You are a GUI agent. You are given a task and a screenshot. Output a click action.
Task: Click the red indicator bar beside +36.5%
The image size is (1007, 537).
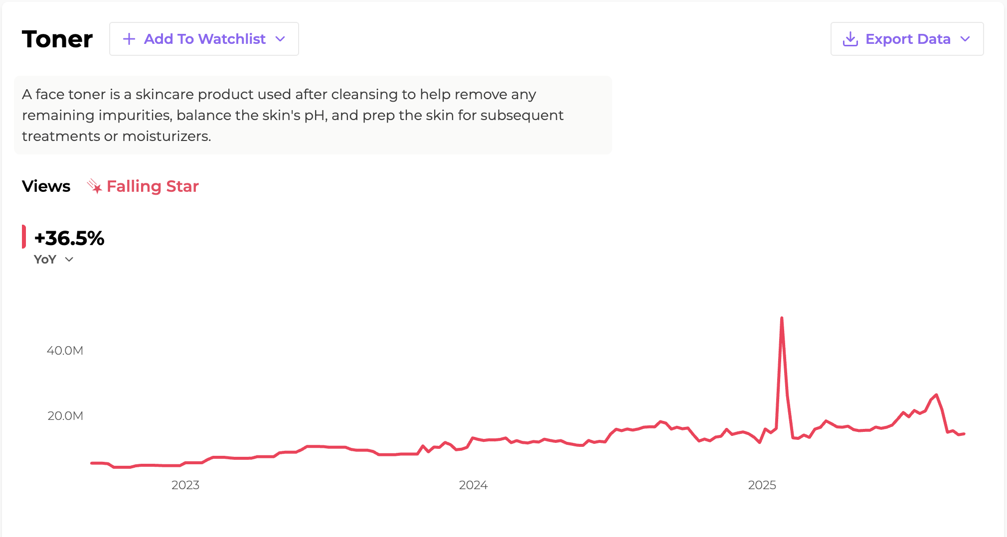[x=24, y=237]
